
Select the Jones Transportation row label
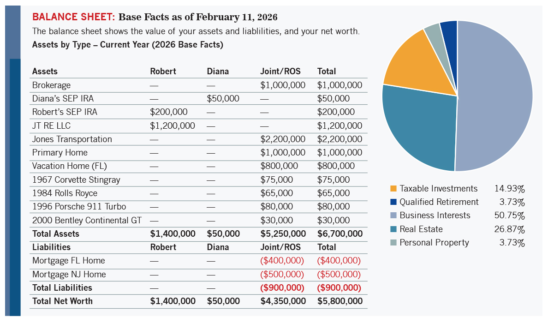(x=72, y=139)
